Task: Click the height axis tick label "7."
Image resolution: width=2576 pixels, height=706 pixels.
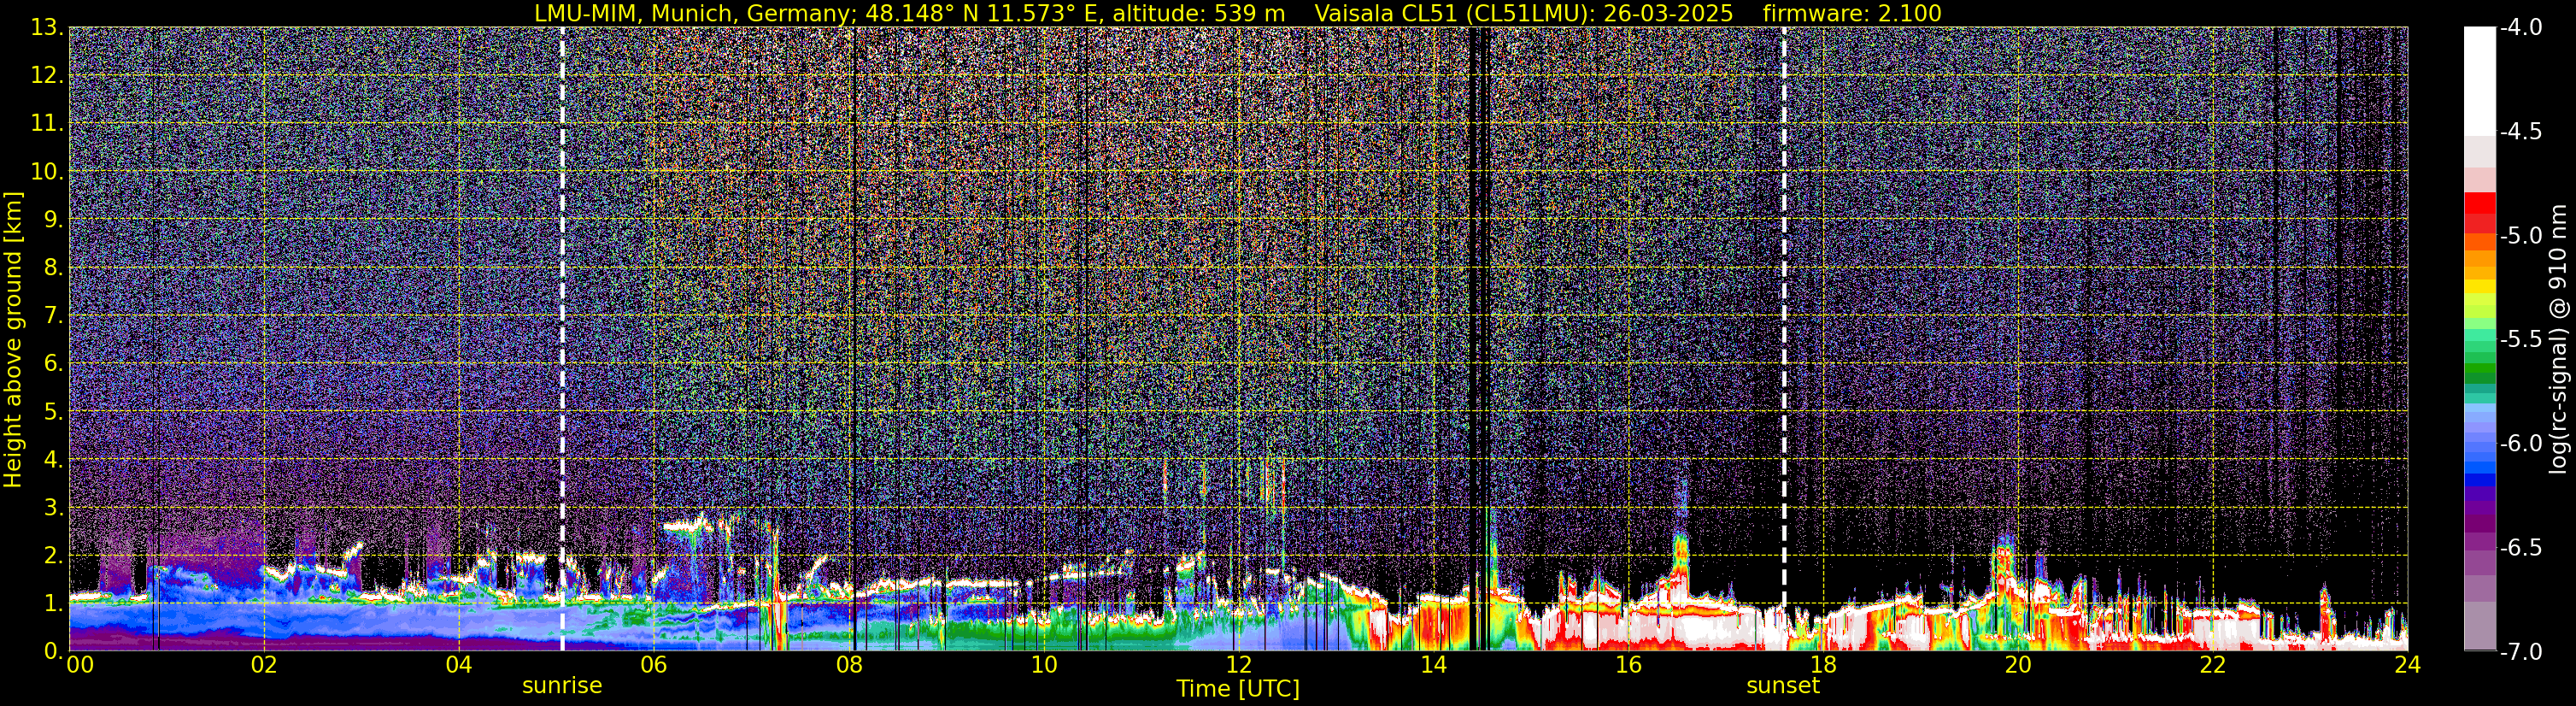Action: coord(53,316)
